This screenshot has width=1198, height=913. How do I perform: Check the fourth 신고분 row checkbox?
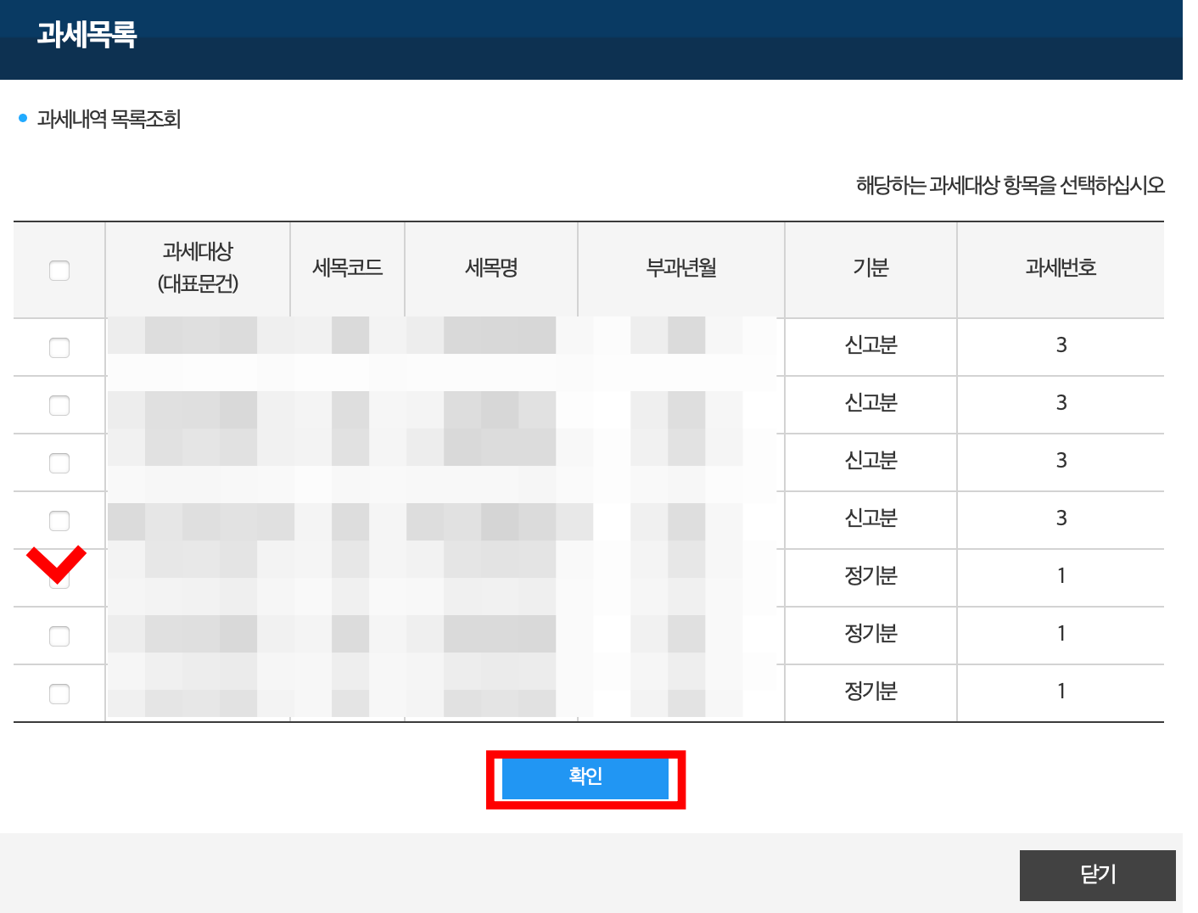(59, 520)
